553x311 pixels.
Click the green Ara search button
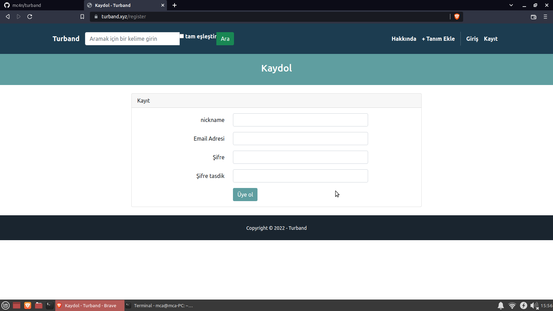[225, 39]
